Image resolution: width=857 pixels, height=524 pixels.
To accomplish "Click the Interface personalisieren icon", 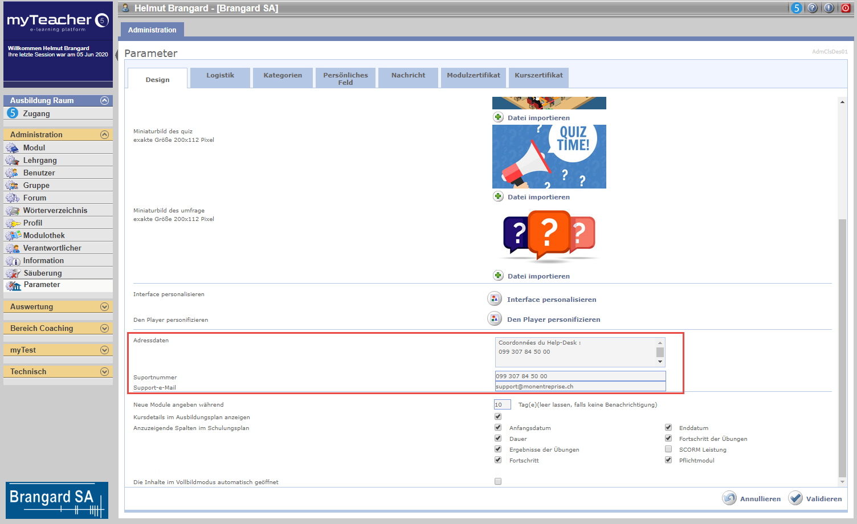I will (495, 299).
